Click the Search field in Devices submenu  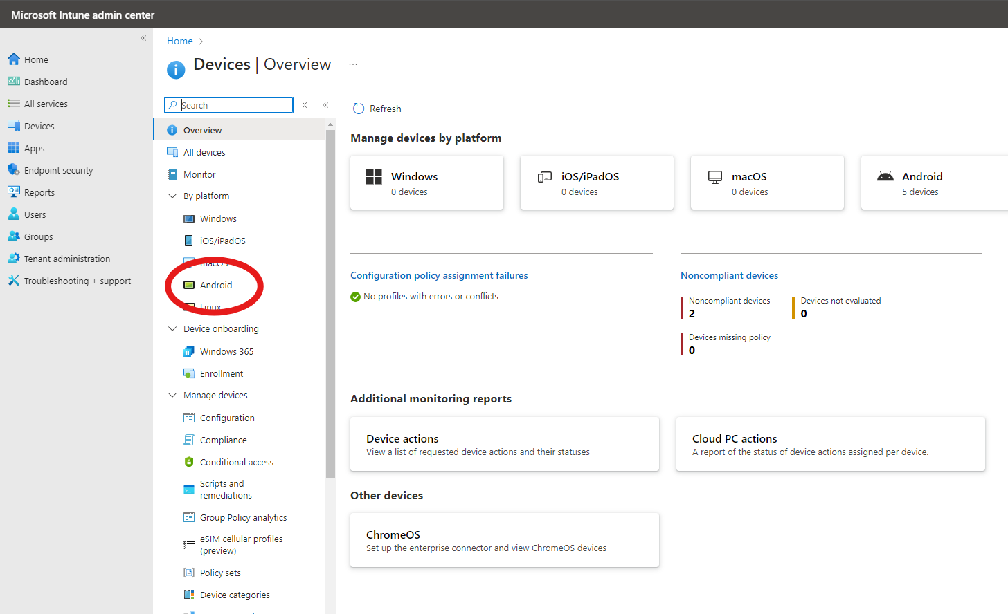[229, 105]
